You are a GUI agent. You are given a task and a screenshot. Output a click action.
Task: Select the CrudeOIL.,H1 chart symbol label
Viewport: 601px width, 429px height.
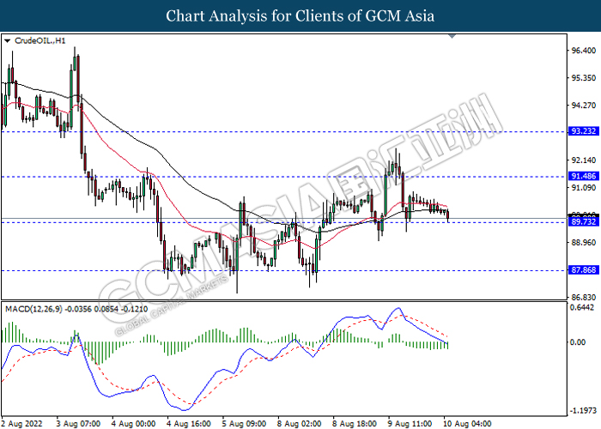39,40
